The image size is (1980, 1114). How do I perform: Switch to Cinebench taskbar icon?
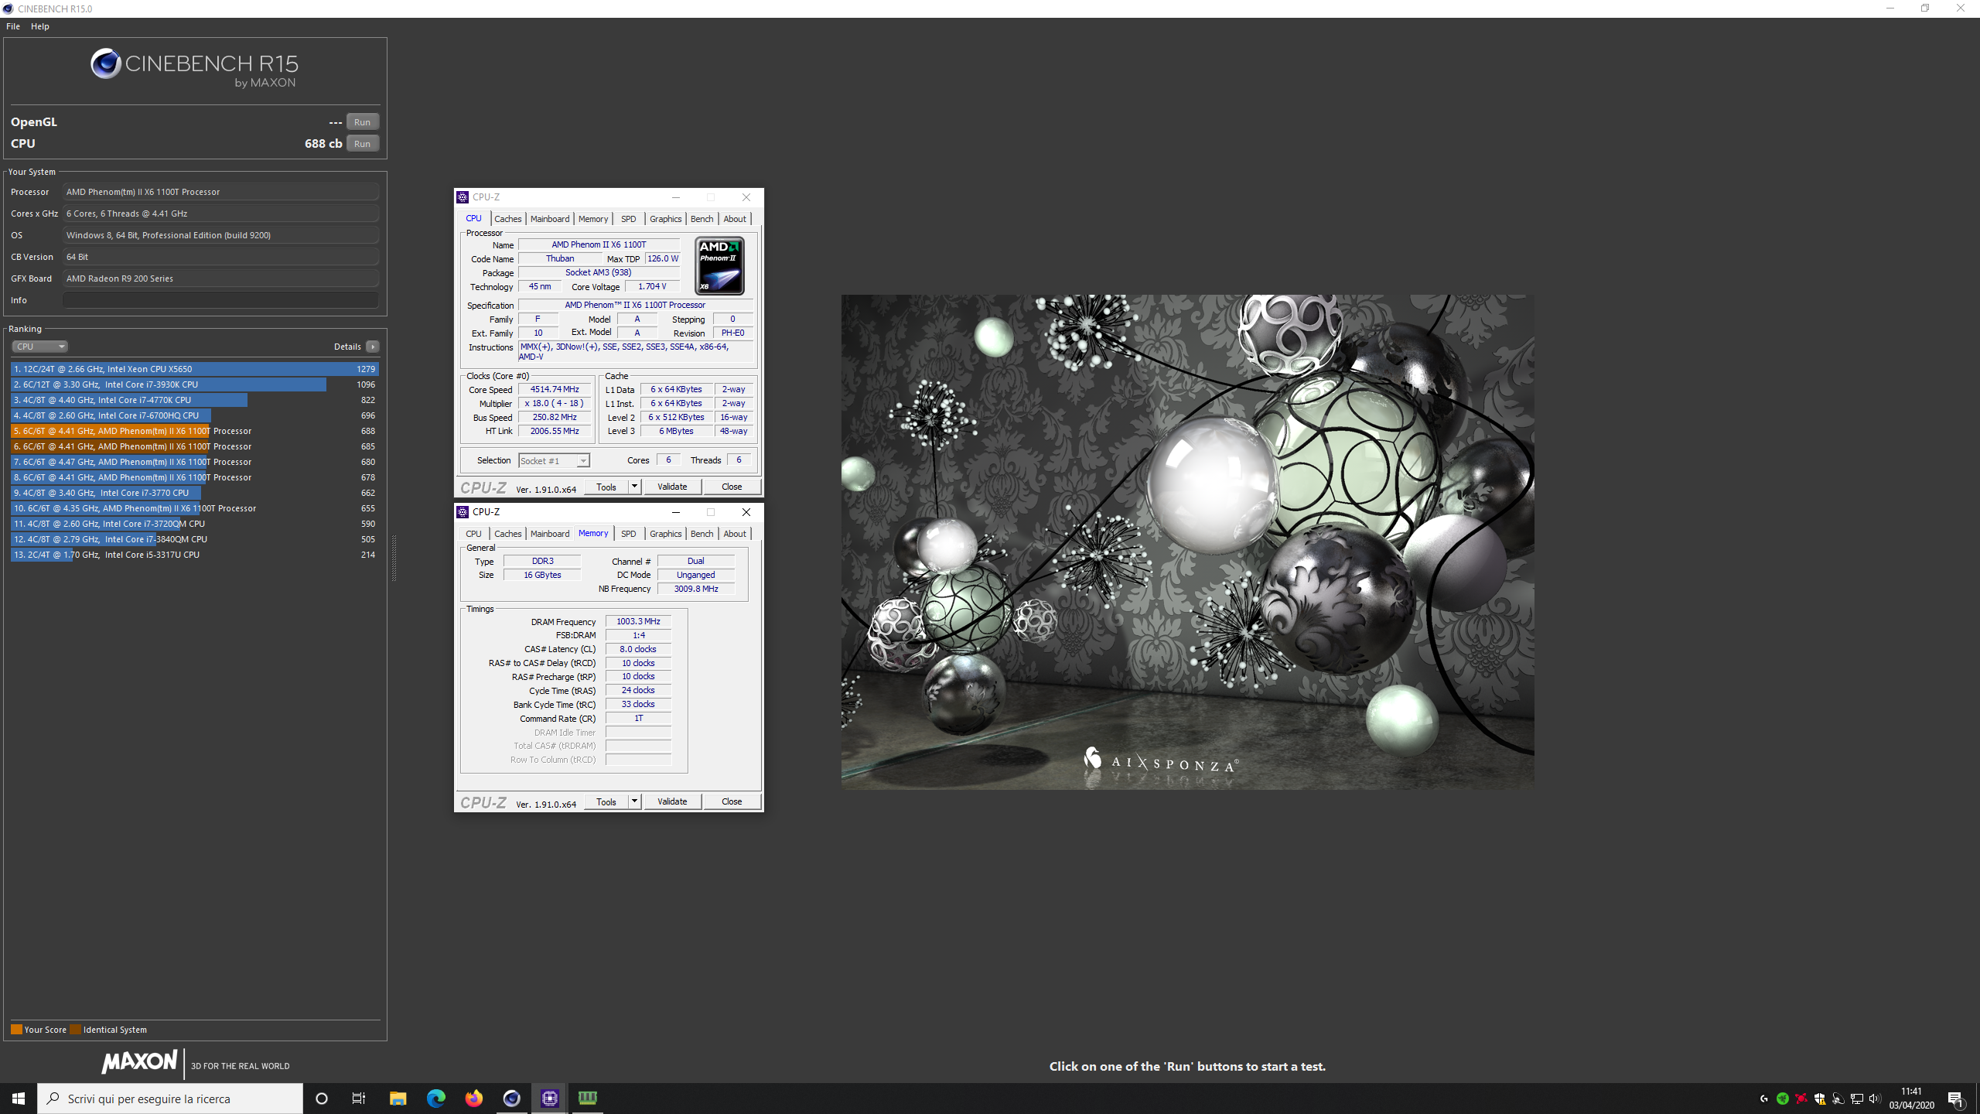coord(512,1099)
